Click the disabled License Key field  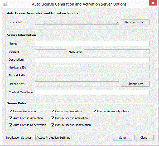coord(77,84)
